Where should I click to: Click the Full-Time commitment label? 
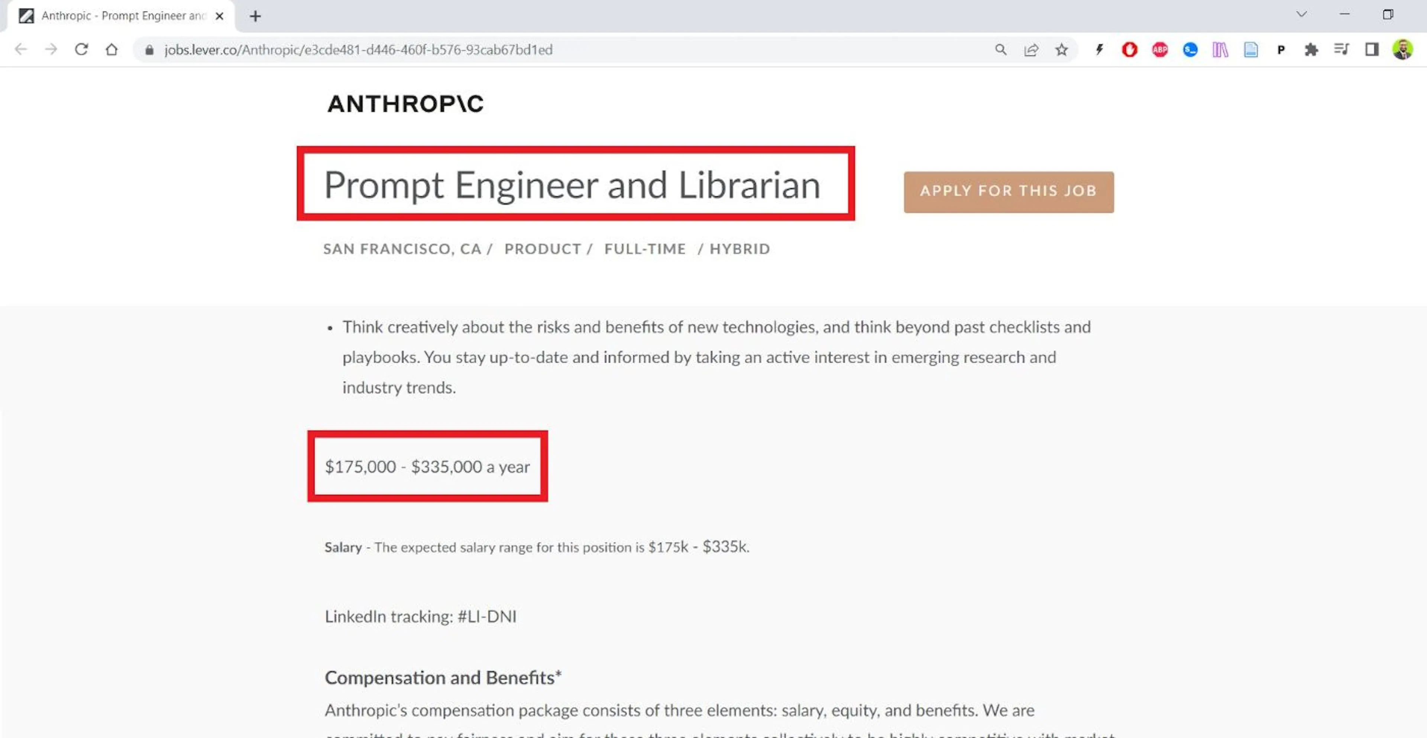pos(645,249)
